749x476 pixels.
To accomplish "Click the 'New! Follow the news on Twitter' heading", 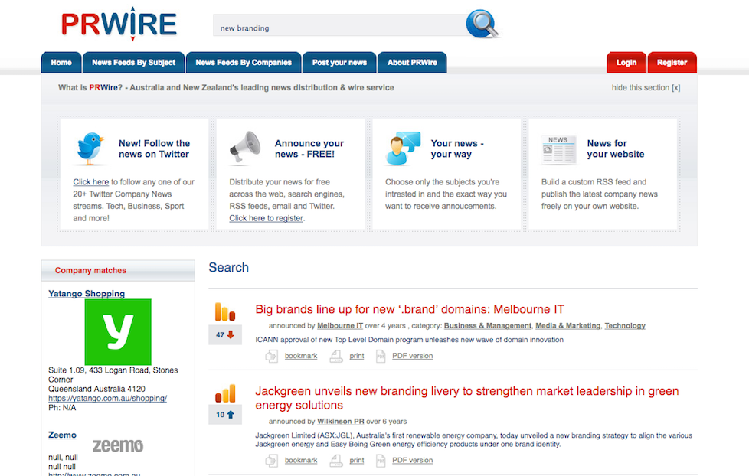I will tap(154, 148).
